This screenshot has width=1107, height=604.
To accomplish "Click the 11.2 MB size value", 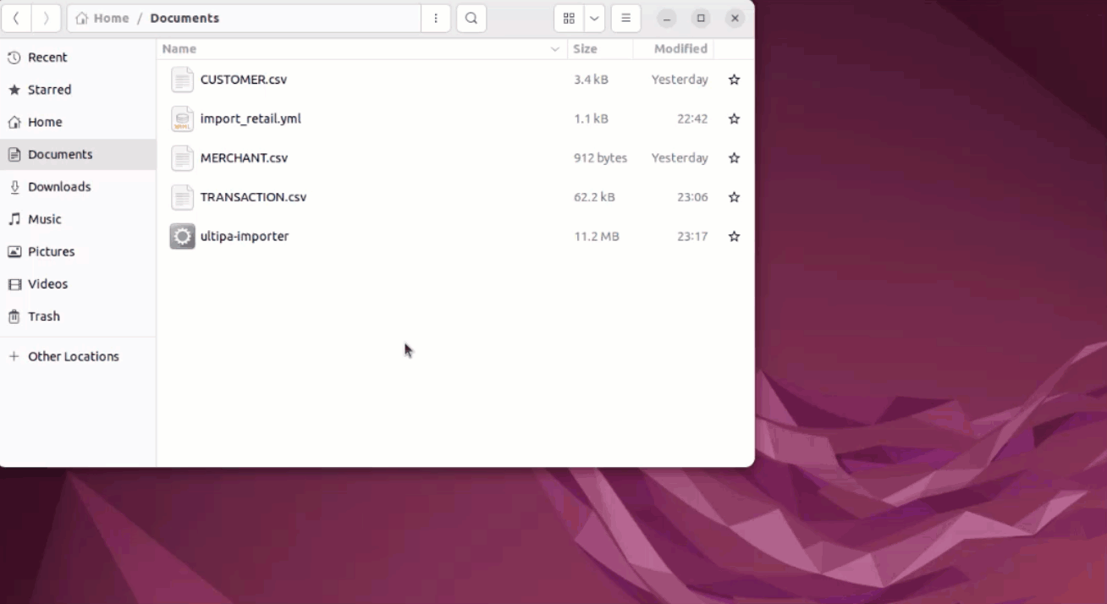I will click(x=597, y=236).
